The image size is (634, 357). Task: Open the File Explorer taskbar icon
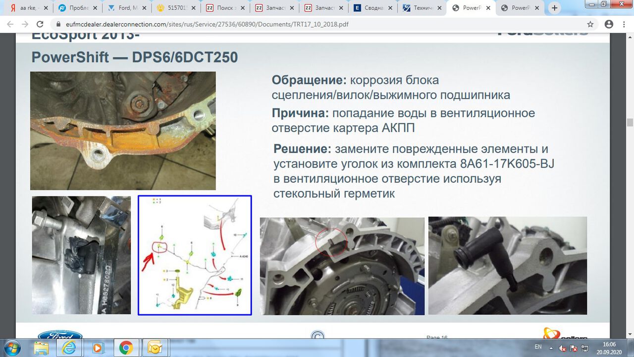pos(42,348)
